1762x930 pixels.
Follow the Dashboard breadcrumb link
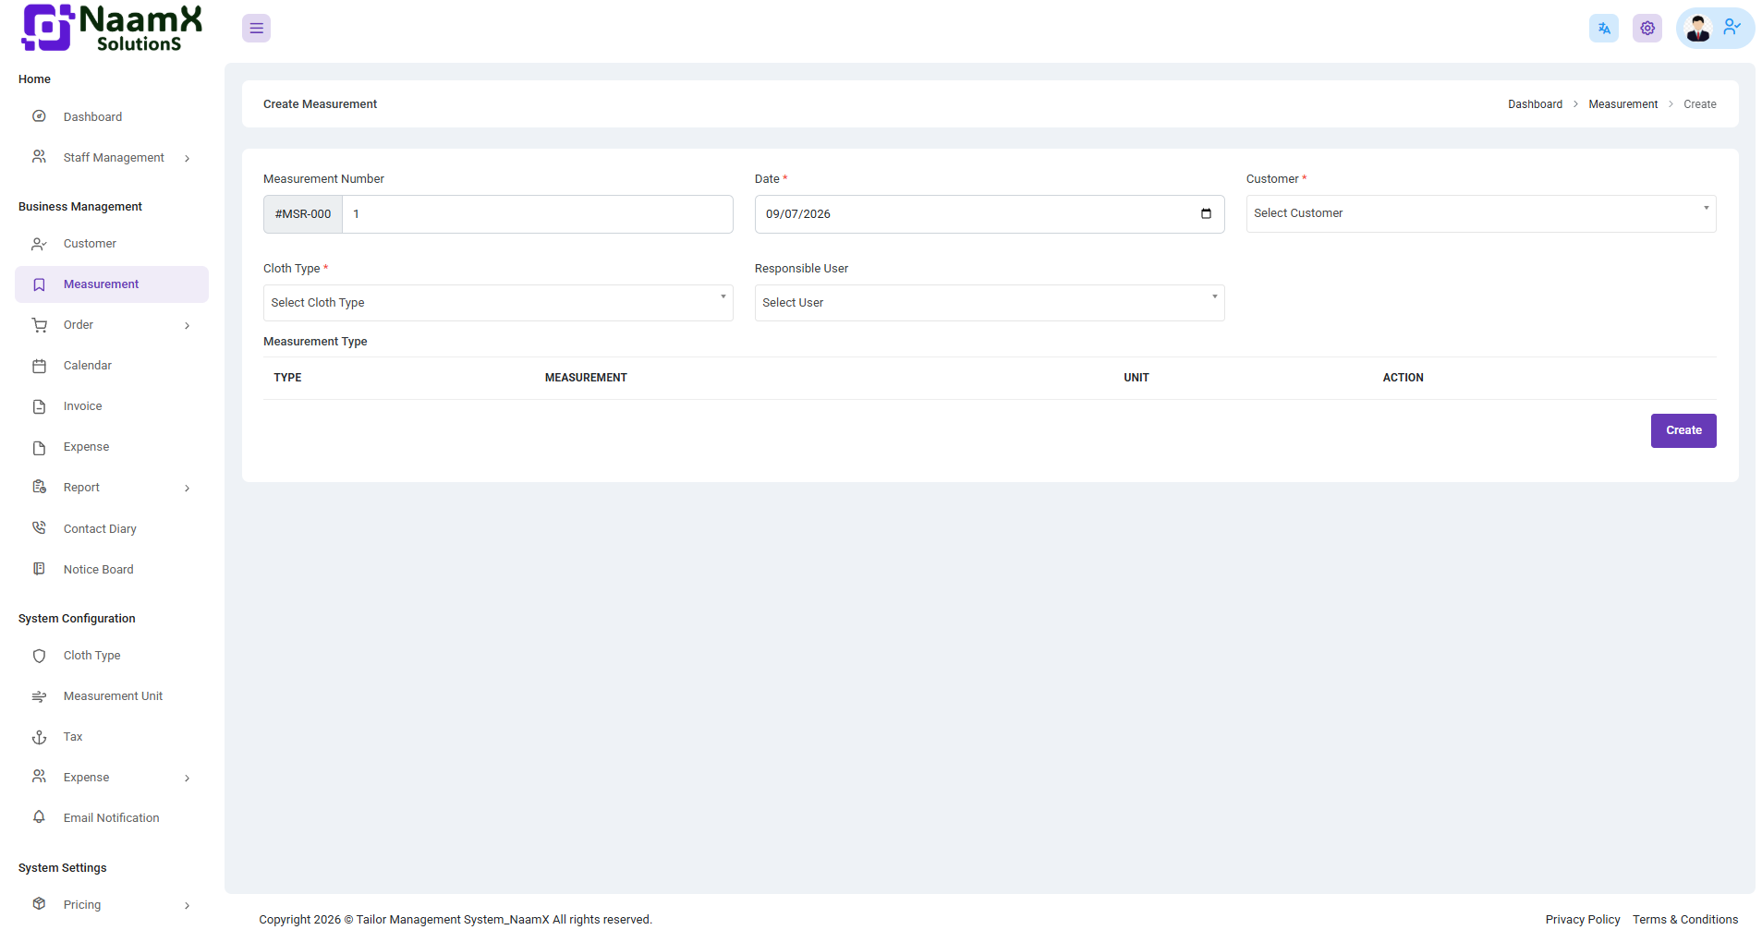tap(1535, 104)
